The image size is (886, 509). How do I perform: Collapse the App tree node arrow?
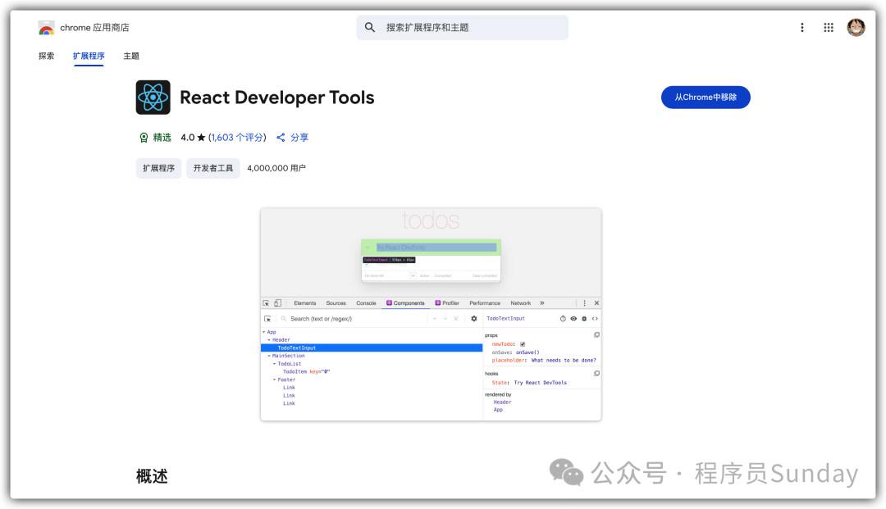click(x=264, y=332)
